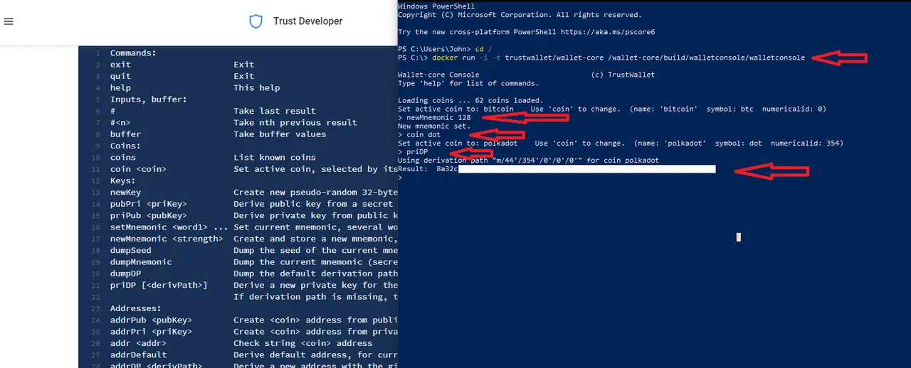The height and width of the screenshot is (368, 911).
Task: Select 'newMnemonic <strength>' in code listing
Action: [x=167, y=239]
